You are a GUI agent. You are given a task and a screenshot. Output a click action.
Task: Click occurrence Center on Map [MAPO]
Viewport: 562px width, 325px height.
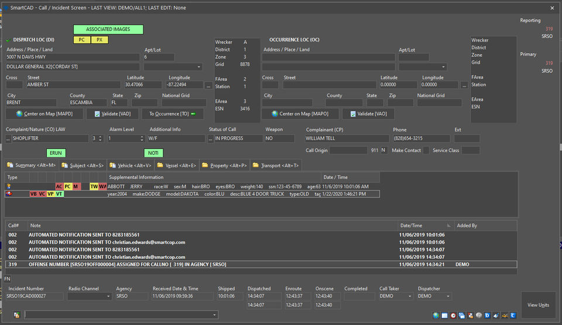click(300, 114)
